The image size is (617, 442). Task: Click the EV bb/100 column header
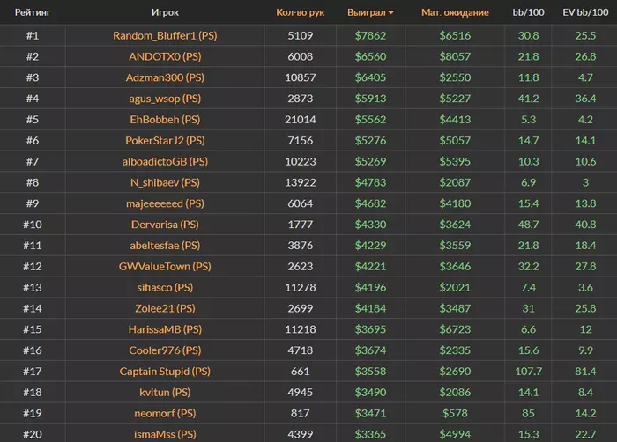(585, 12)
